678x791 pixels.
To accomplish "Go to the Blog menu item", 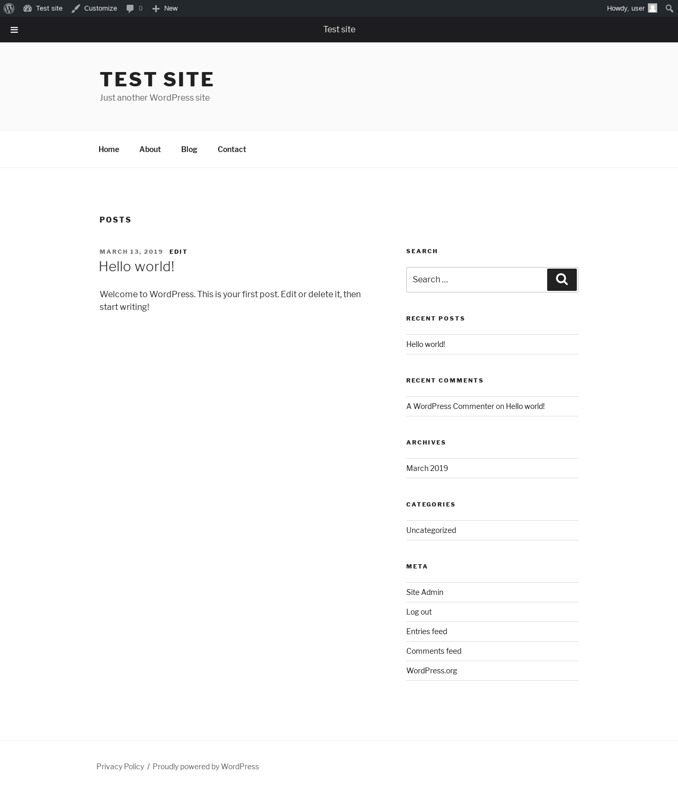I will click(x=189, y=149).
